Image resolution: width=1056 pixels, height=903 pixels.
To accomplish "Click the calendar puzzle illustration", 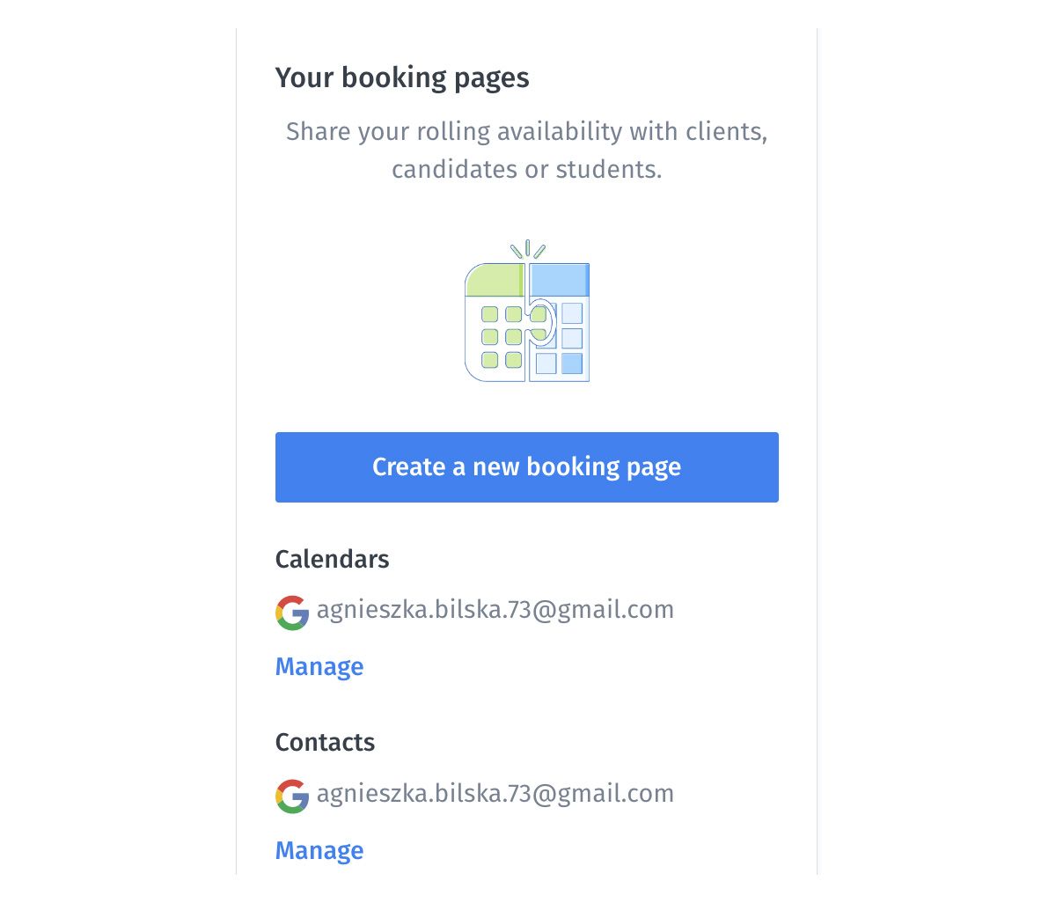I will point(526,321).
